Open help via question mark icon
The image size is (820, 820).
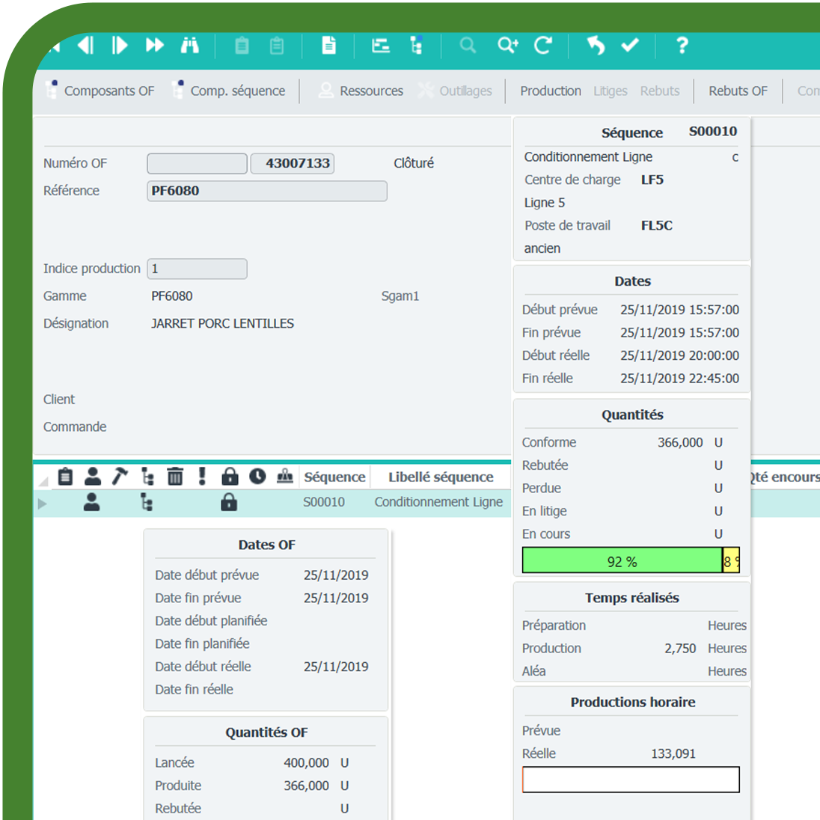682,46
